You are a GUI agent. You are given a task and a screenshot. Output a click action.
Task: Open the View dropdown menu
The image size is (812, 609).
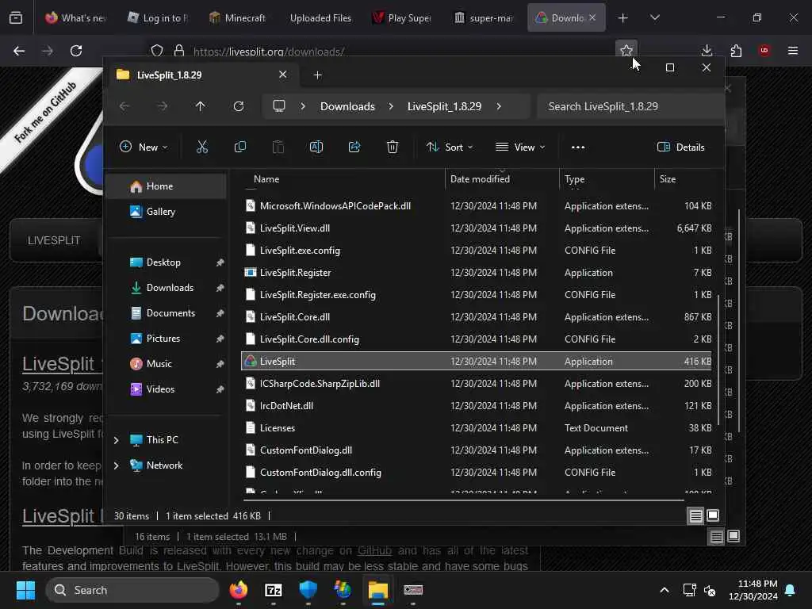[x=520, y=147]
